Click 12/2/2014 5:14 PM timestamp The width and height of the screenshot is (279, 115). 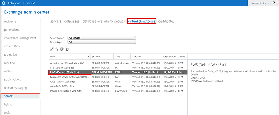(x=173, y=91)
